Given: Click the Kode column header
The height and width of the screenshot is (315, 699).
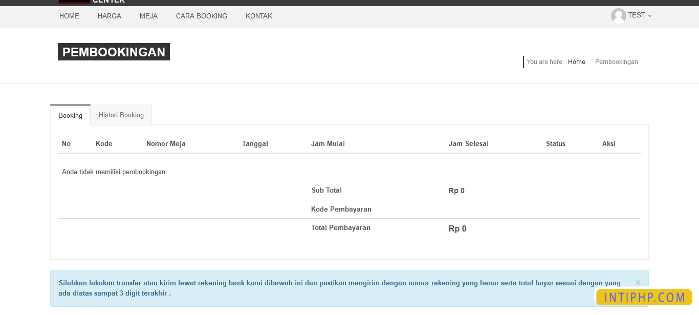Looking at the screenshot, I should (x=104, y=143).
